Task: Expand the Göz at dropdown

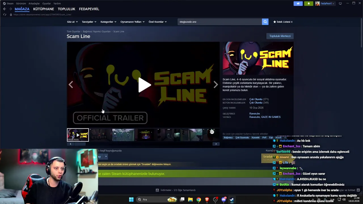Action: click(72, 22)
